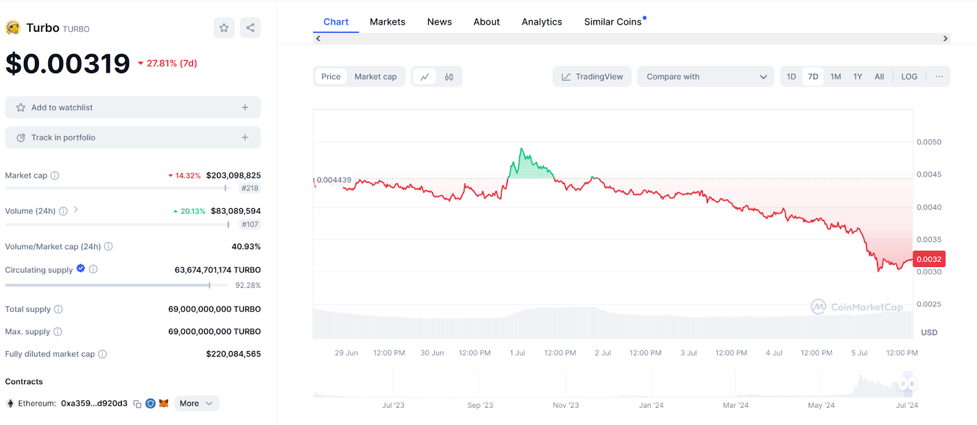Select 1Y time range
977x425 pixels.
pos(858,76)
